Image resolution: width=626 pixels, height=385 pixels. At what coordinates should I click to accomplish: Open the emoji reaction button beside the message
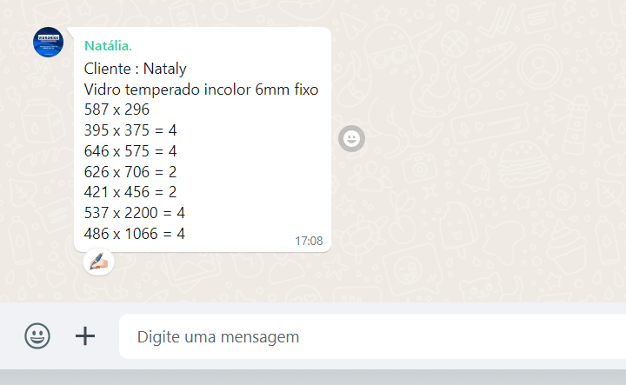351,139
